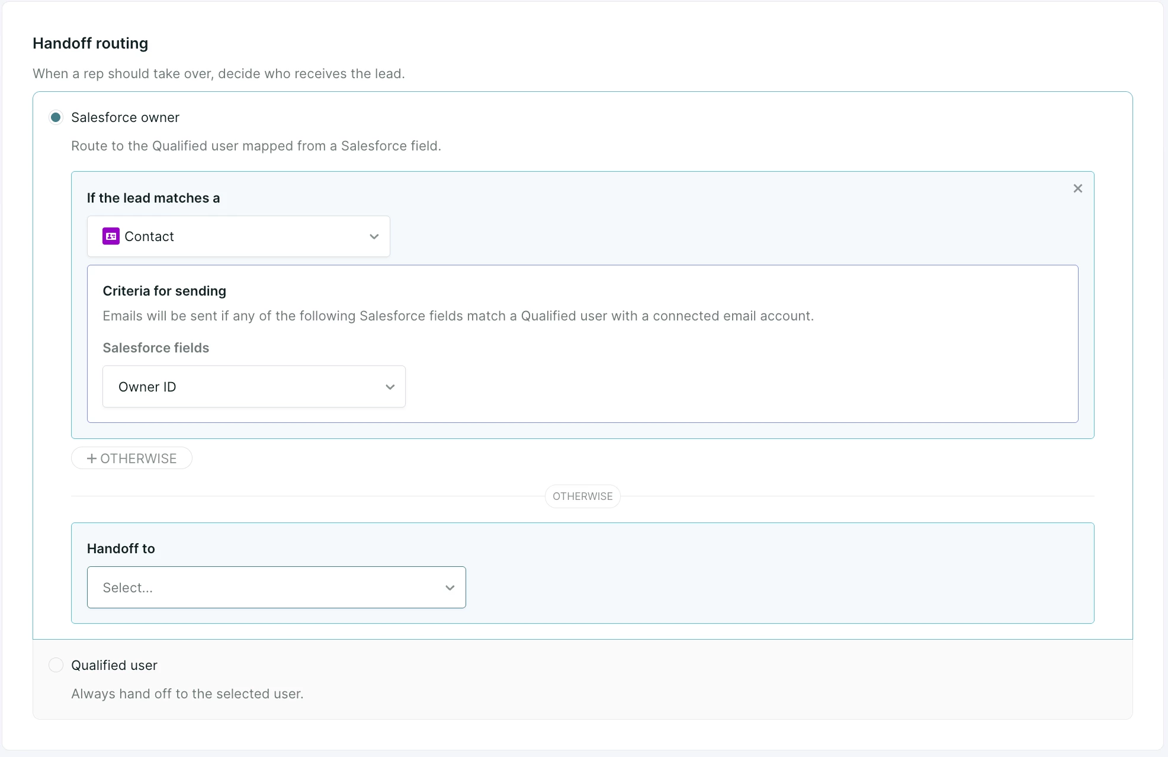Viewport: 1168px width, 757px height.
Task: Click 'Emails will be sent if any' description
Action: (458, 316)
